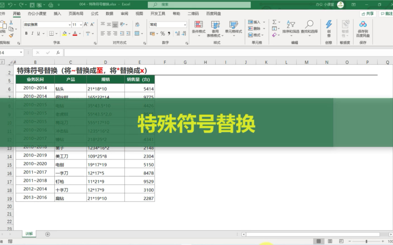The height and width of the screenshot is (245, 393).
Task: Increase indent in the alignment group
Action: [128, 34]
